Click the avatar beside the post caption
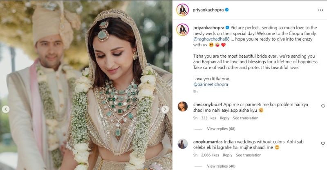Screen dimensions: 327x170 point(183,29)
